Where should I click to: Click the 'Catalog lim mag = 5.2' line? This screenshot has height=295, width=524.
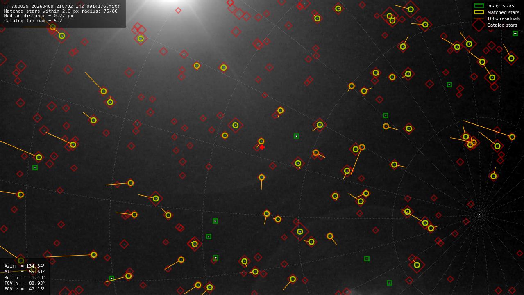(33, 21)
